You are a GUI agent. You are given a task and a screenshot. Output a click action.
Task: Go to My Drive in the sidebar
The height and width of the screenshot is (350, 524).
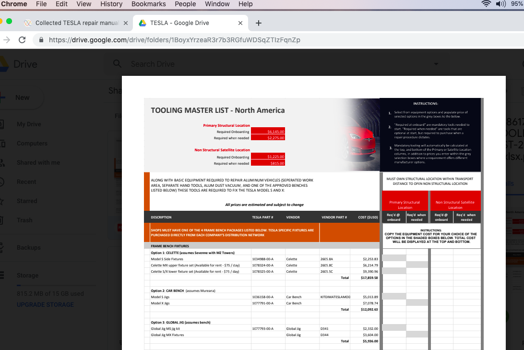click(29, 124)
